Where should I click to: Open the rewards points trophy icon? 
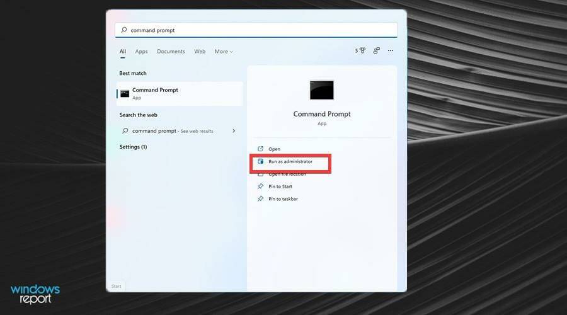(x=360, y=50)
